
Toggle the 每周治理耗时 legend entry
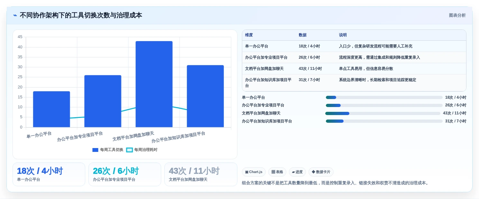pos(142,150)
